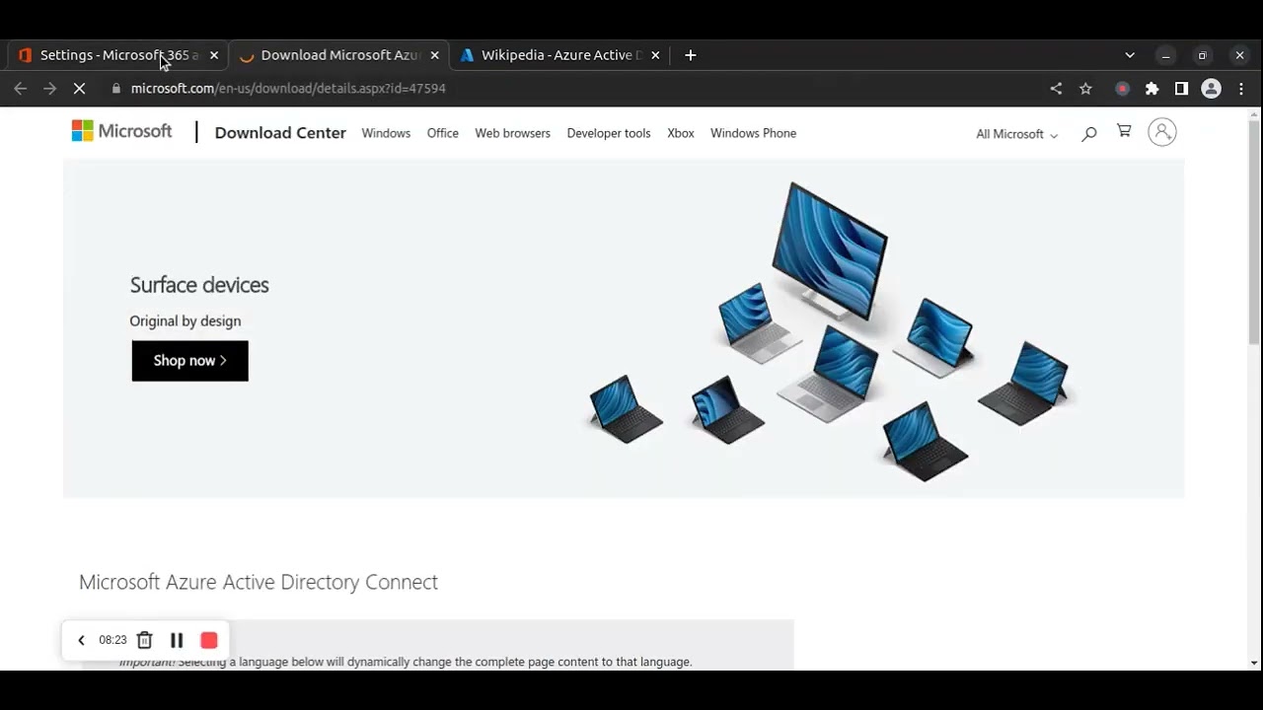Stop loading this page
This screenshot has width=1263, height=710.
point(80,89)
